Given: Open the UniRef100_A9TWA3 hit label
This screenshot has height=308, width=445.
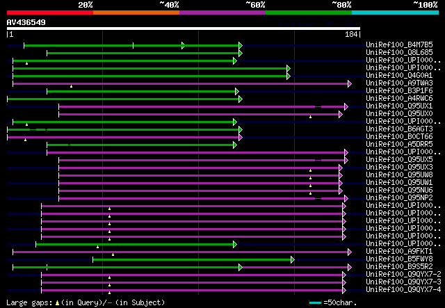Looking at the screenshot, I should pos(399,83).
